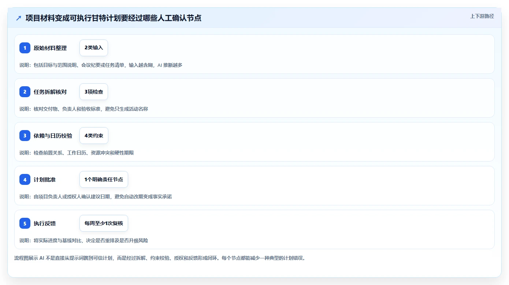
Task: Select the 执行反馈 step title
Action: [x=45, y=223]
